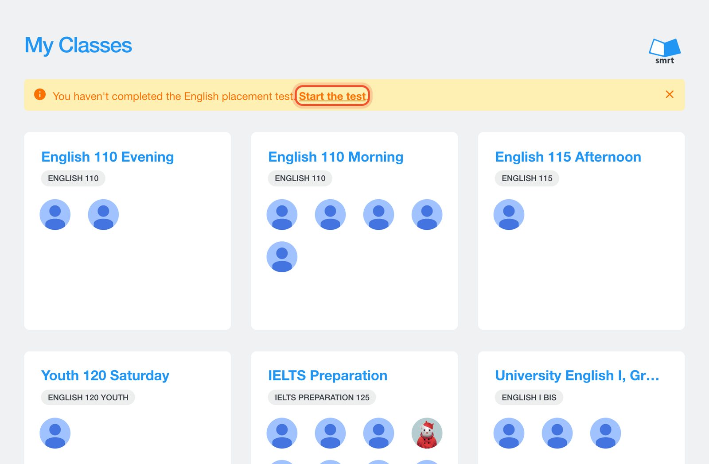Open the English 110 Evening class
Viewport: 709px width, 464px height.
107,157
